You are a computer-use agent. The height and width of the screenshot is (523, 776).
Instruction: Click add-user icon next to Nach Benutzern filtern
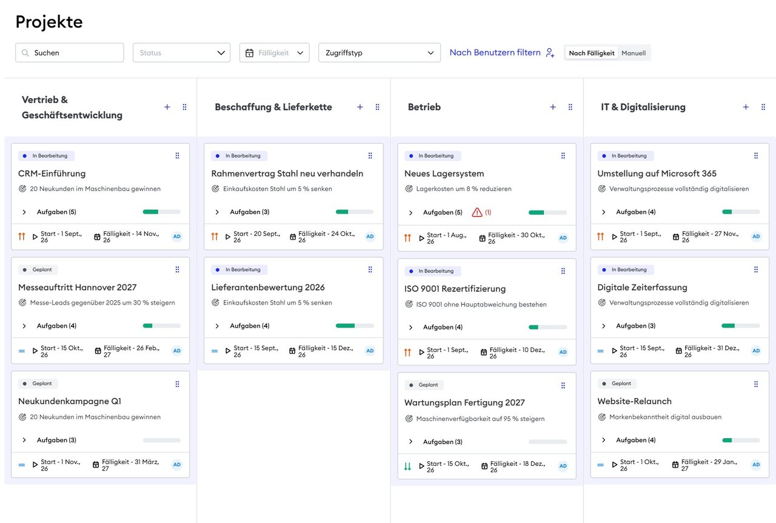550,53
